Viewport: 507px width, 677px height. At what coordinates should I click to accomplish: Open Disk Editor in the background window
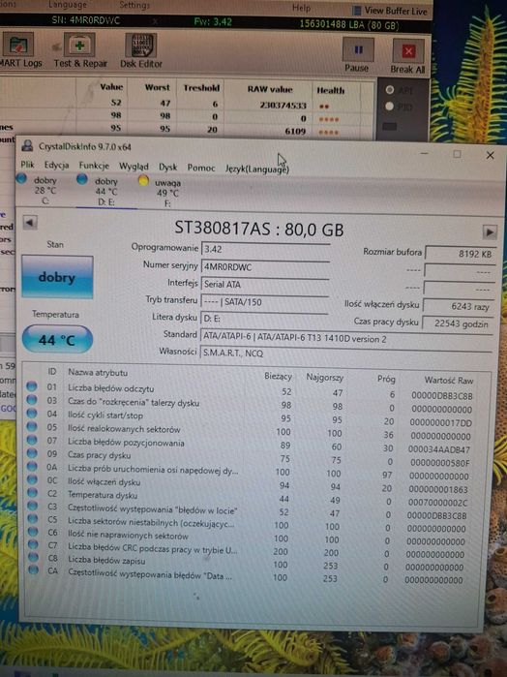pyautogui.click(x=140, y=51)
